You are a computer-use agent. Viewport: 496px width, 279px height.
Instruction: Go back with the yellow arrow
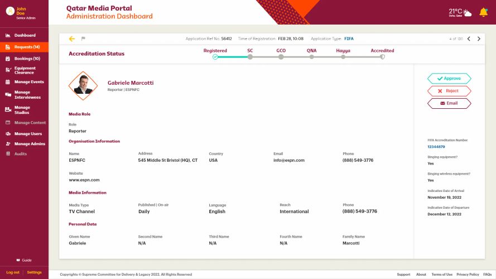click(x=72, y=39)
